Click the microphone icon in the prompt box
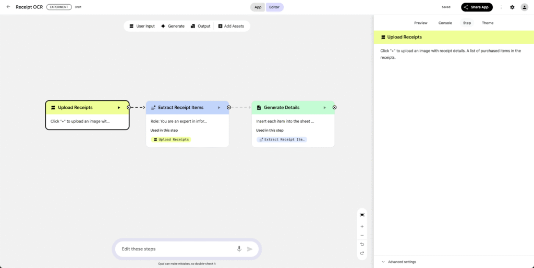The width and height of the screenshot is (534, 268). point(239,249)
